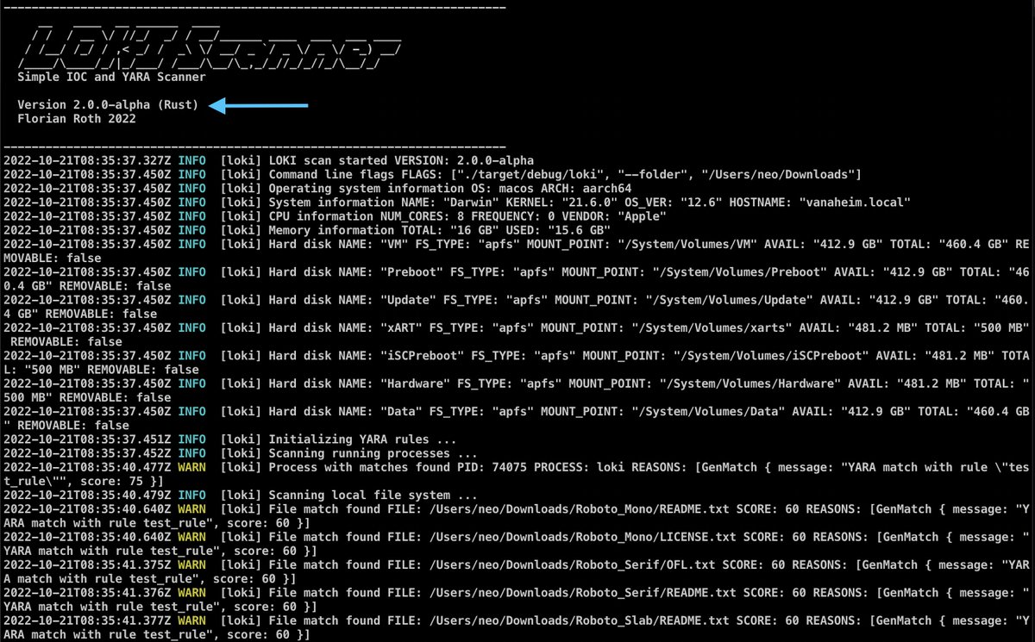
Task: Click the timestamp ending 08:35:41.375Z
Action: pos(86,565)
